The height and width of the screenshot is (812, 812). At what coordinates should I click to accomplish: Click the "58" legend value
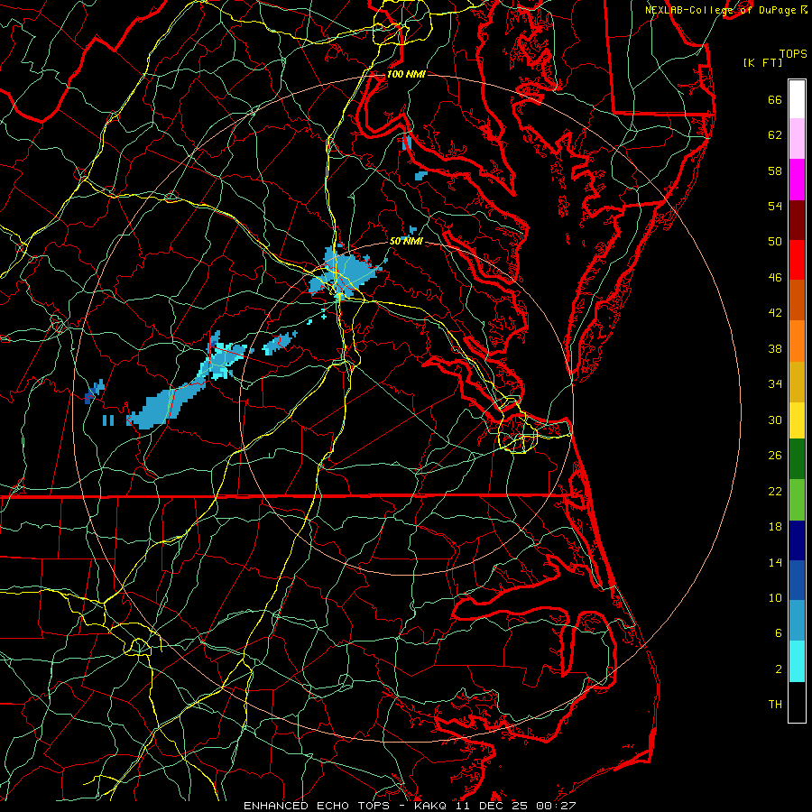click(x=775, y=171)
